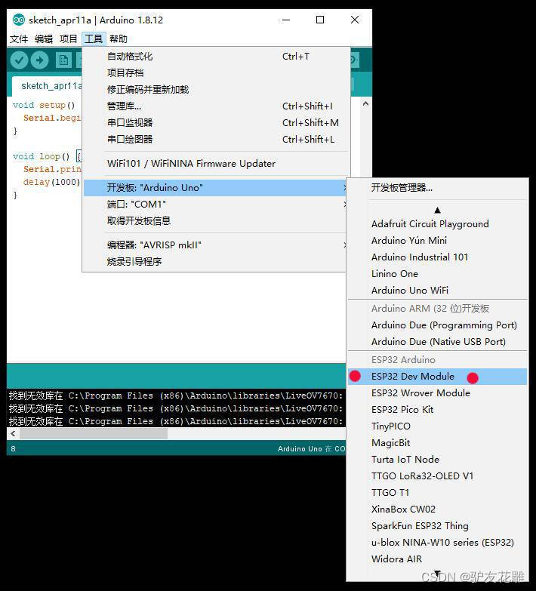Open 串口监视器 serial monitor
This screenshot has height=591, width=536.
point(216,122)
